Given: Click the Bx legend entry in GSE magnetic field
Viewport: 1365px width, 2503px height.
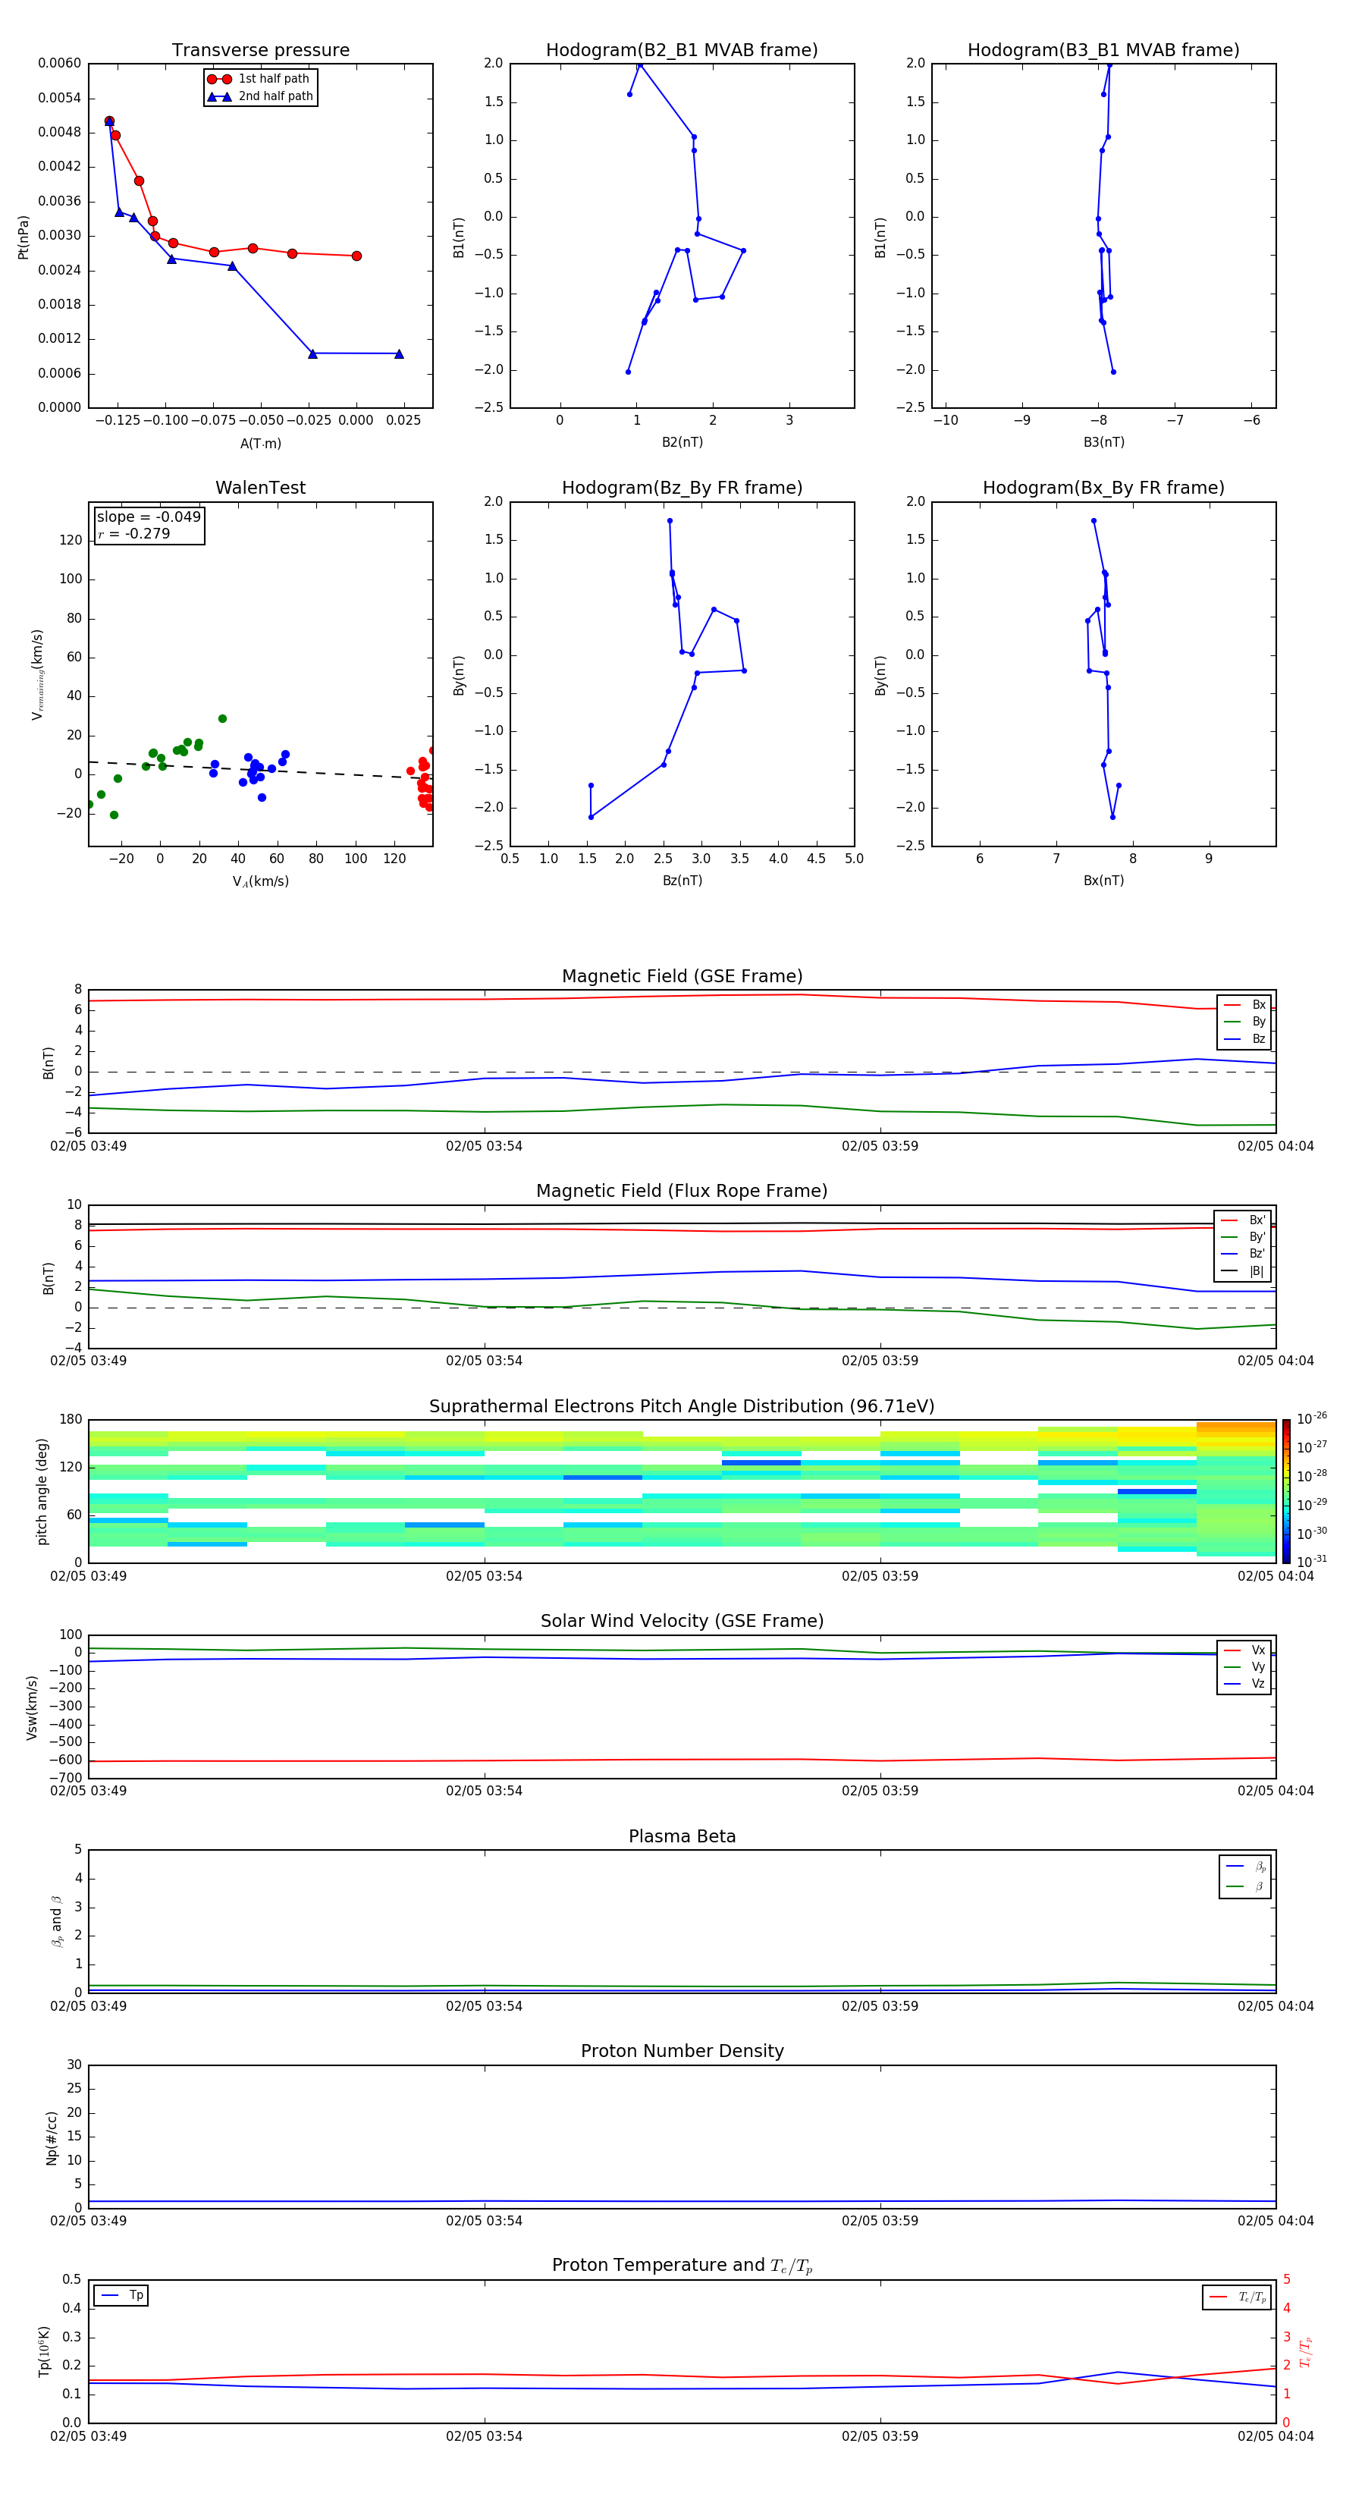Looking at the screenshot, I should [1244, 1005].
